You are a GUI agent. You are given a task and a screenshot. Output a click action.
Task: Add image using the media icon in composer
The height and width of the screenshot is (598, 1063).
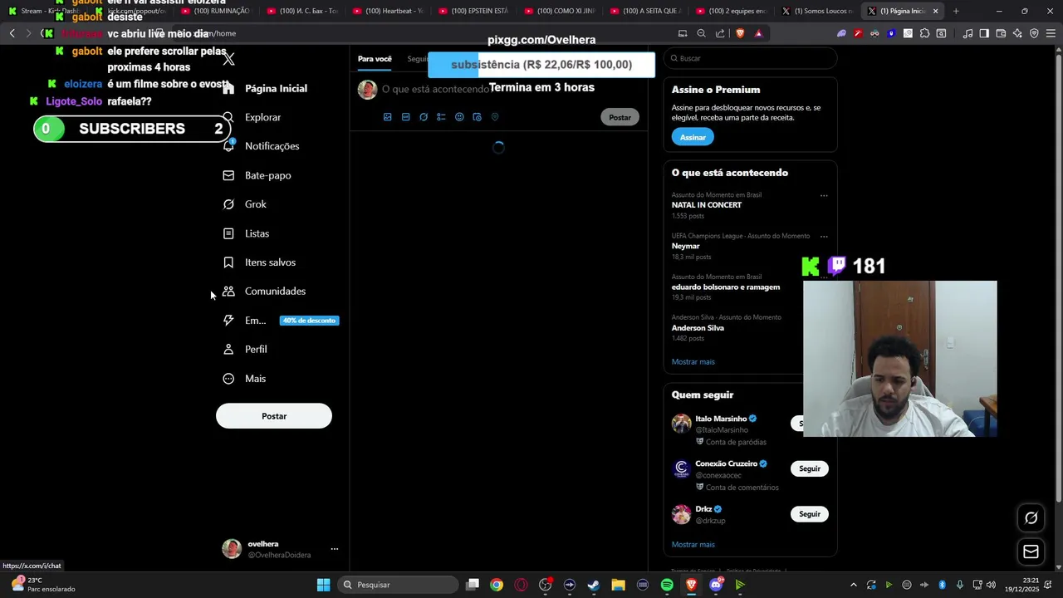point(387,117)
